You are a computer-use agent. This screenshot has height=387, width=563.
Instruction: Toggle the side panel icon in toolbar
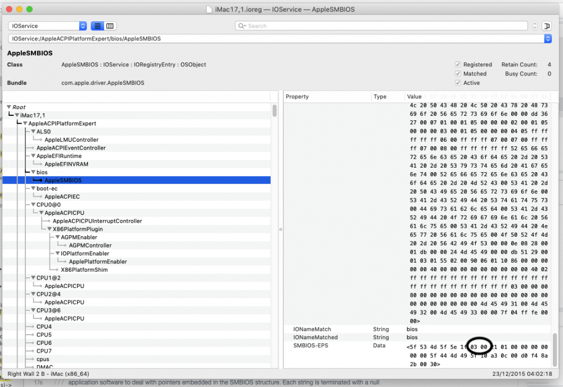tap(547, 26)
